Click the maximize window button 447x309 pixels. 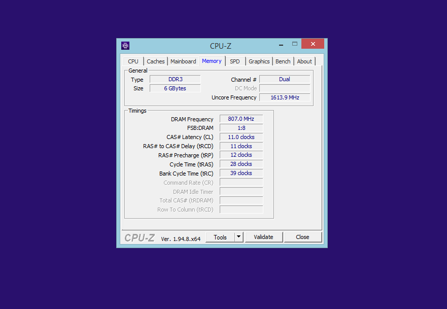coord(295,44)
